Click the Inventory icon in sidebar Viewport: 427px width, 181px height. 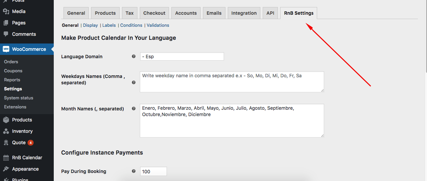(x=6, y=131)
